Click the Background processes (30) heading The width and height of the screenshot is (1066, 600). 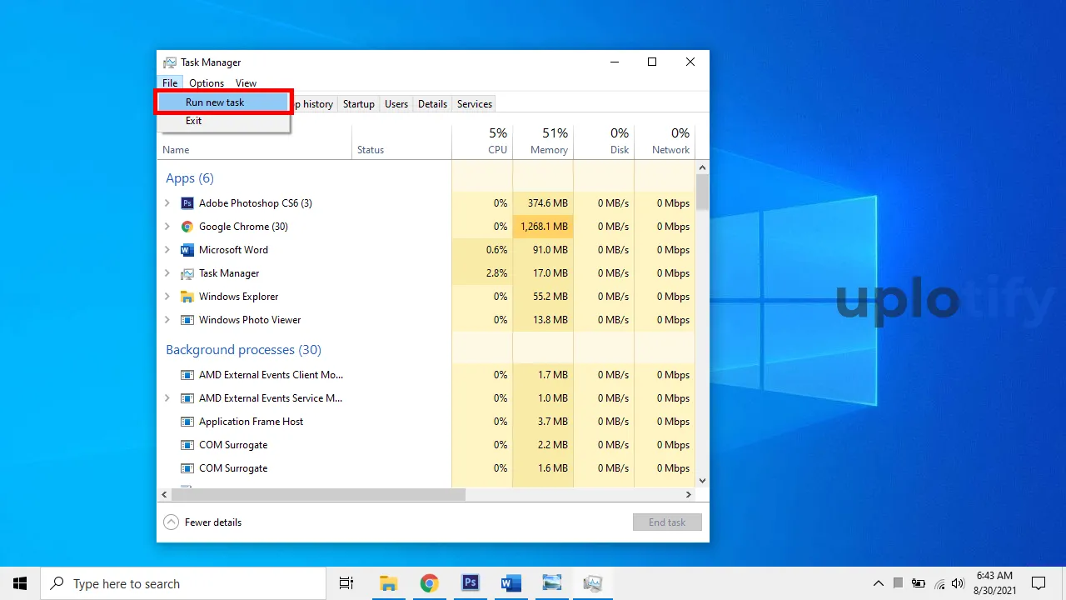(x=243, y=350)
